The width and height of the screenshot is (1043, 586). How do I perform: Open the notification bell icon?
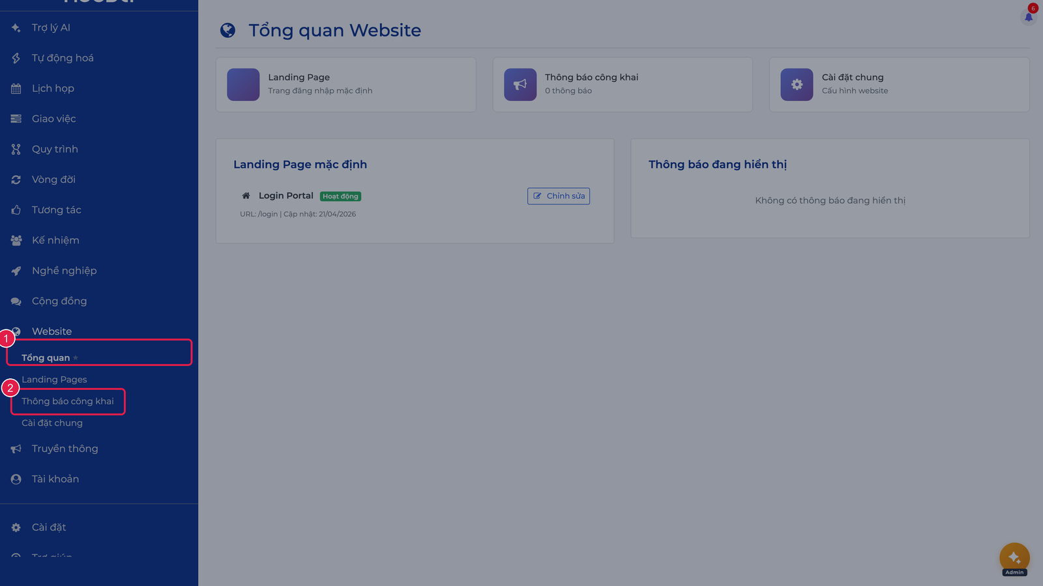click(1029, 17)
